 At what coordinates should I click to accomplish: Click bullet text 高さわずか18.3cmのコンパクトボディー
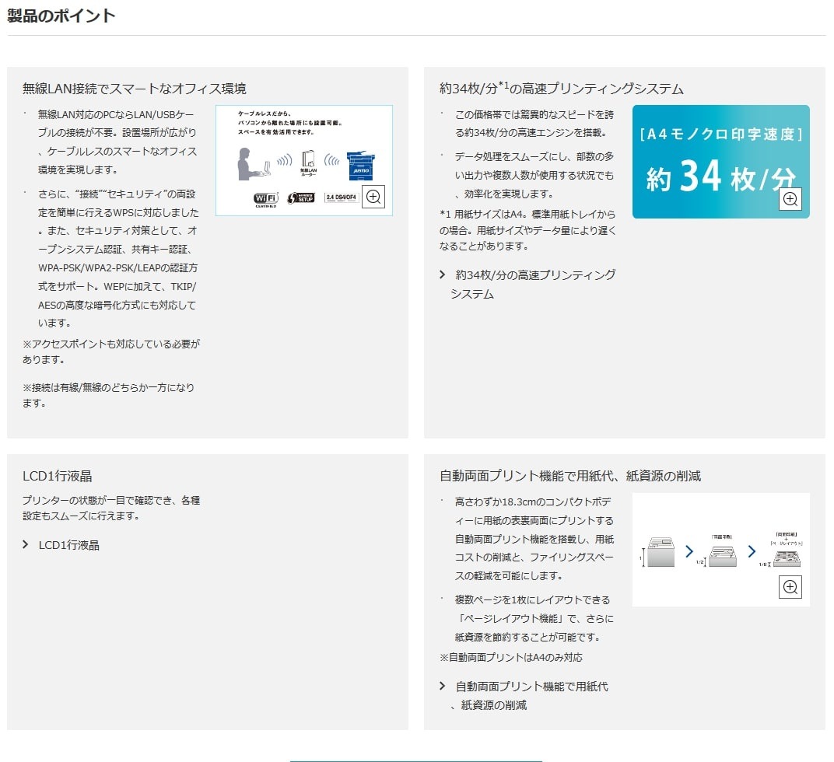pos(534,539)
